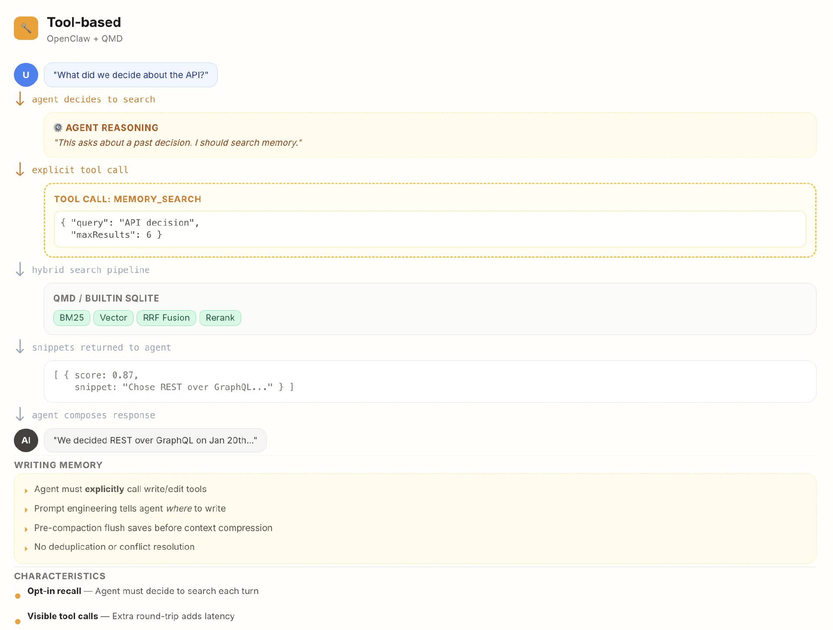The image size is (833, 630).
Task: Click the Rerank tag
Action: pos(220,318)
